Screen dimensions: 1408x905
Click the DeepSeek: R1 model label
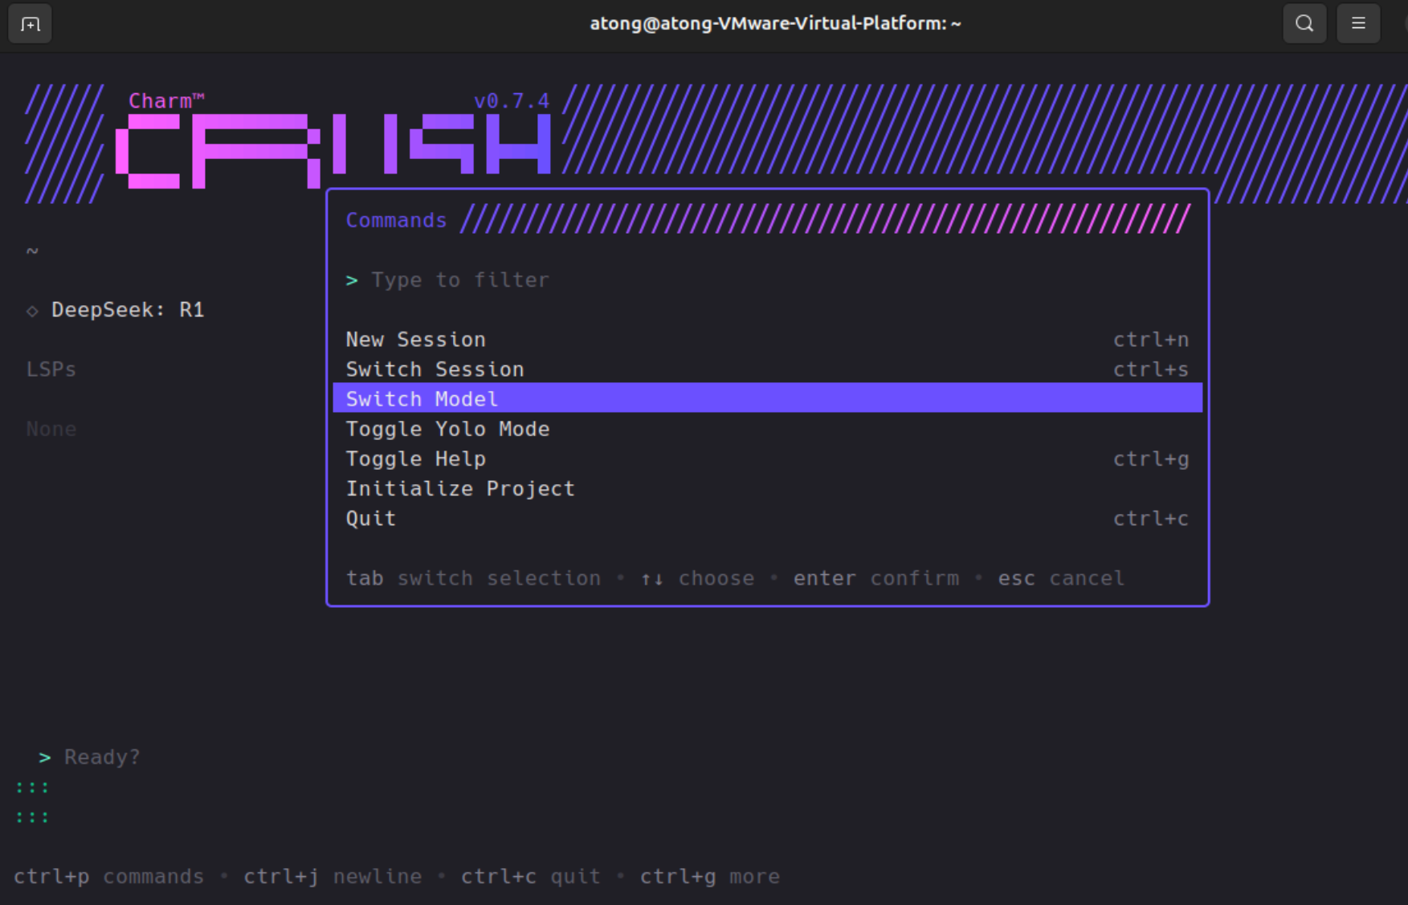(x=128, y=310)
